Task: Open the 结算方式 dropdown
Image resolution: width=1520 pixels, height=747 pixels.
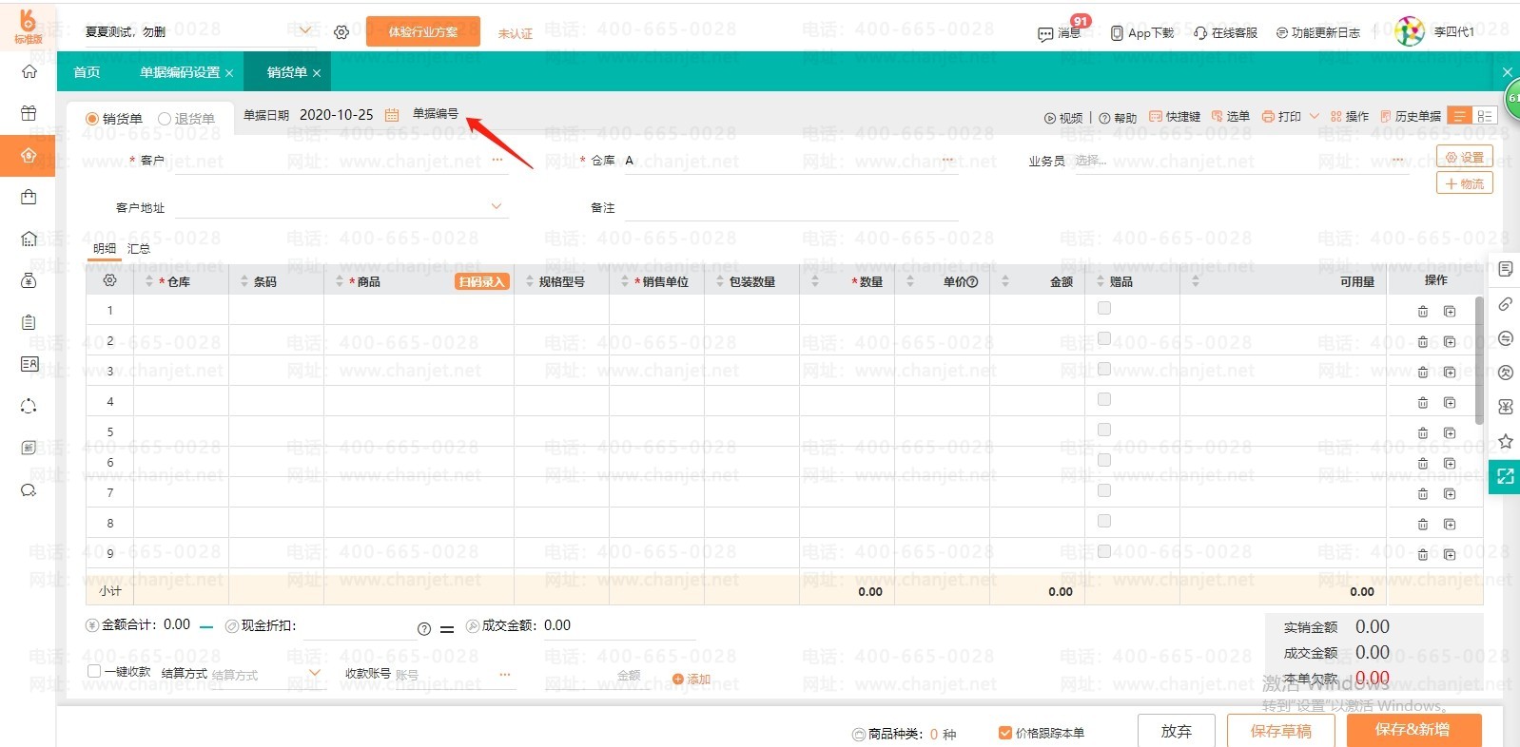Action: [x=315, y=674]
